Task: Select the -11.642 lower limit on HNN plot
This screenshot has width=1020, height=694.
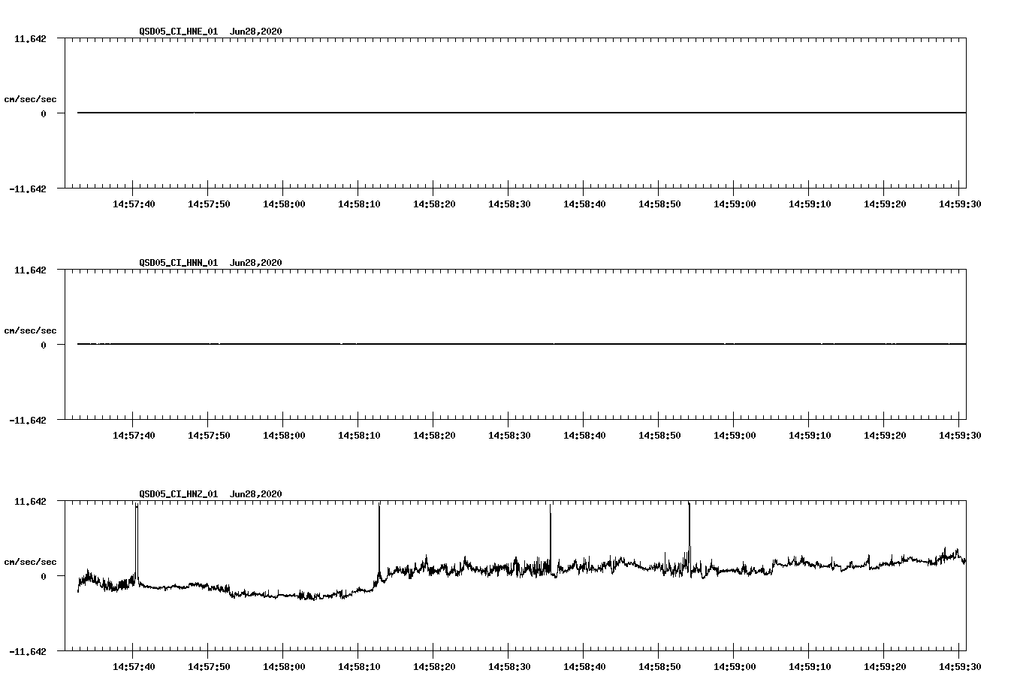Action: click(x=27, y=420)
